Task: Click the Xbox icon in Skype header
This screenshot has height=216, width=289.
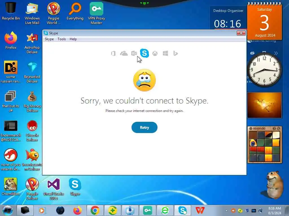Action: point(155,53)
